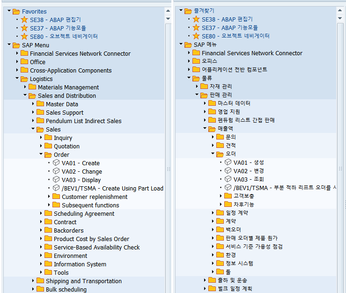Click the 물류 open folder icon

pos(196,78)
